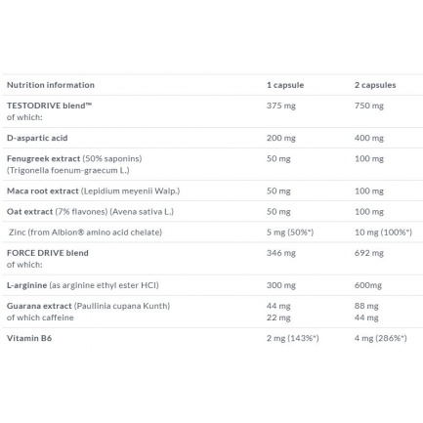Select the 600mg L-arginine value

[368, 285]
